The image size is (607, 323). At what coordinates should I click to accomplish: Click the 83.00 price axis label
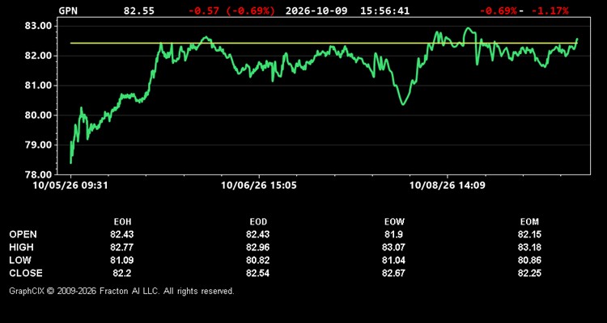click(38, 26)
